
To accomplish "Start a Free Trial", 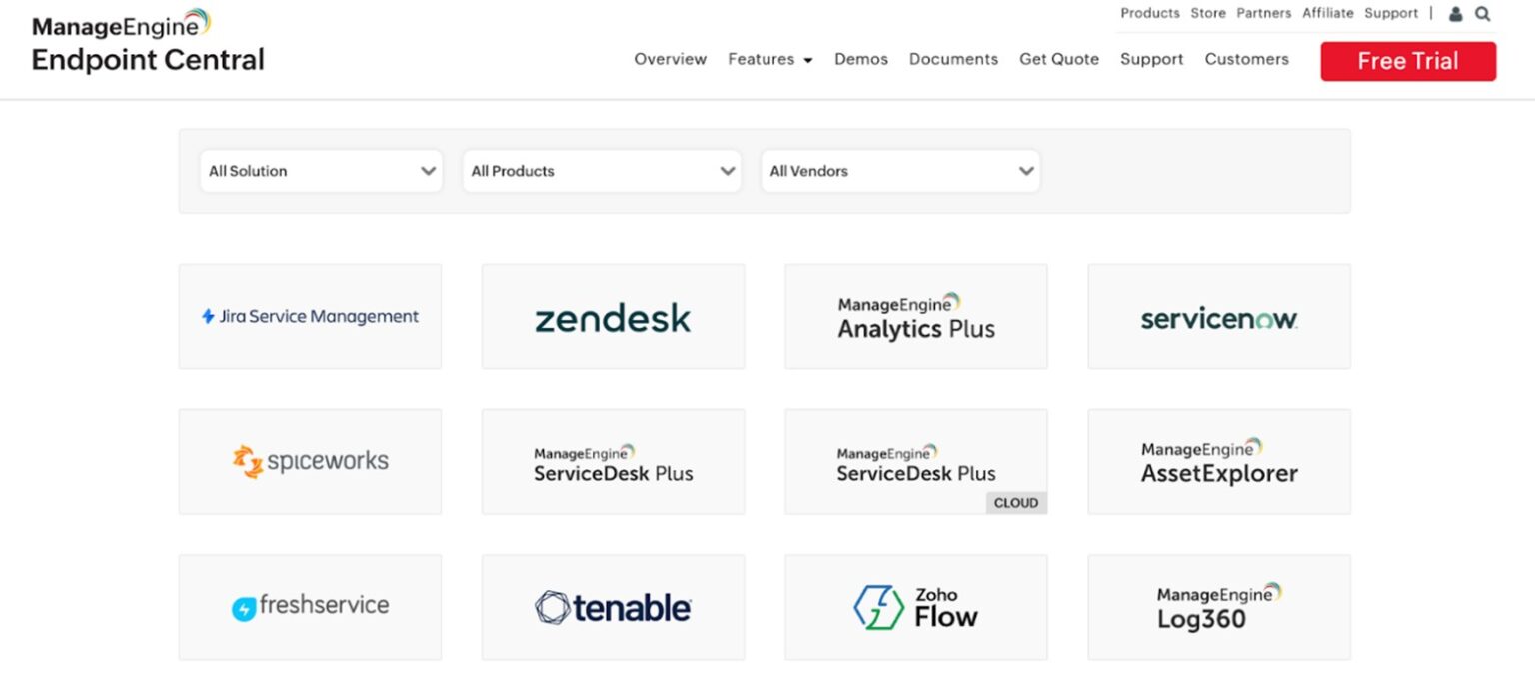I will [x=1407, y=60].
